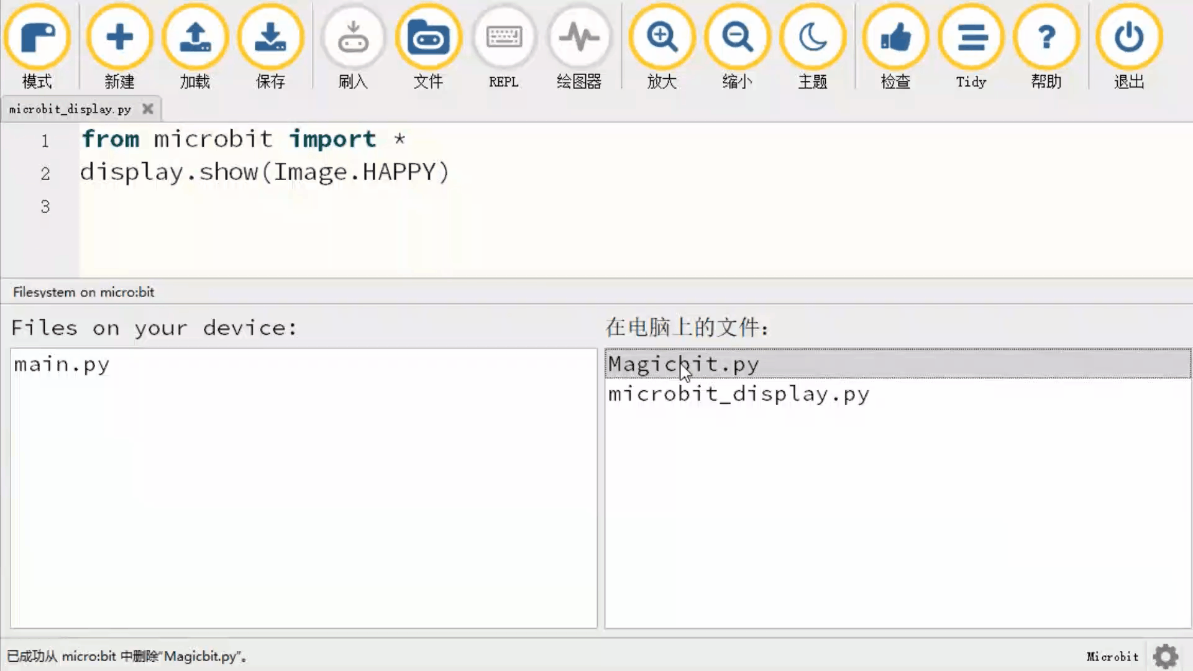Click code line 2 display.show statement

265,172
